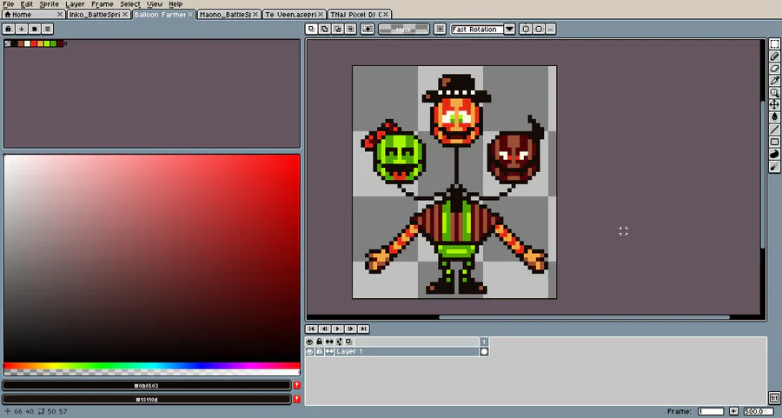Open the Select menu
Image resolution: width=782 pixels, height=418 pixels.
[129, 4]
